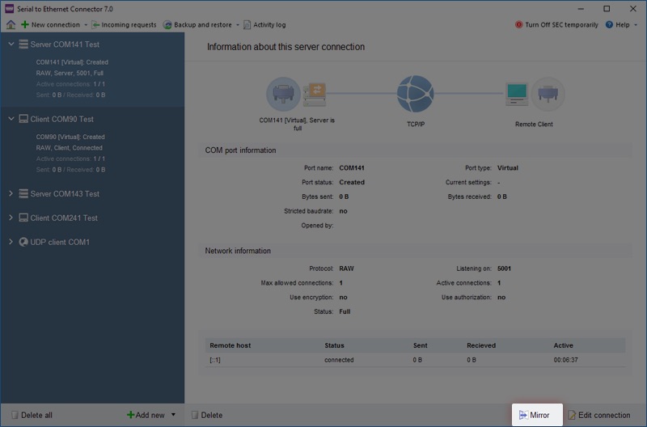Screen dimensions: 647x427
Task: Click the Add new button
Action: pos(146,415)
